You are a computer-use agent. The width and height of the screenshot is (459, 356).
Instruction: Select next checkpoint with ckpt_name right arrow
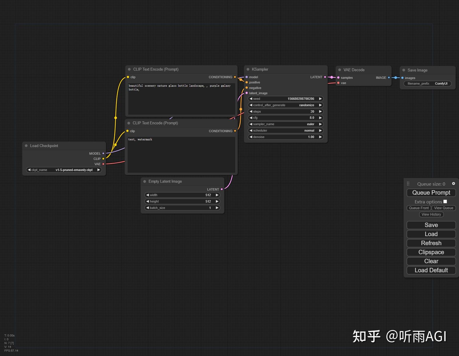[99, 170]
